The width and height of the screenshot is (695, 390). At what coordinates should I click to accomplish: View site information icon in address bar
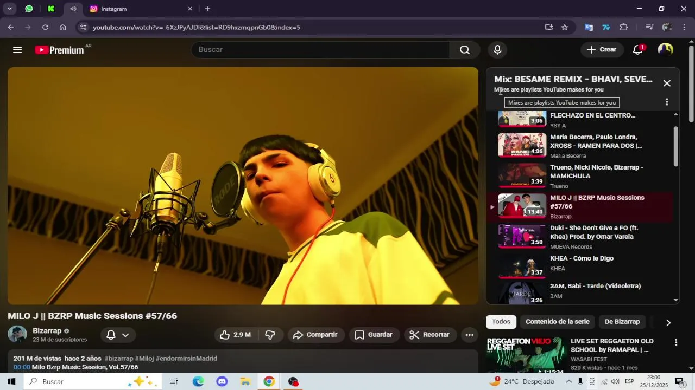pyautogui.click(x=83, y=27)
